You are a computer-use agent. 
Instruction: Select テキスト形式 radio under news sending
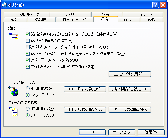27,115
